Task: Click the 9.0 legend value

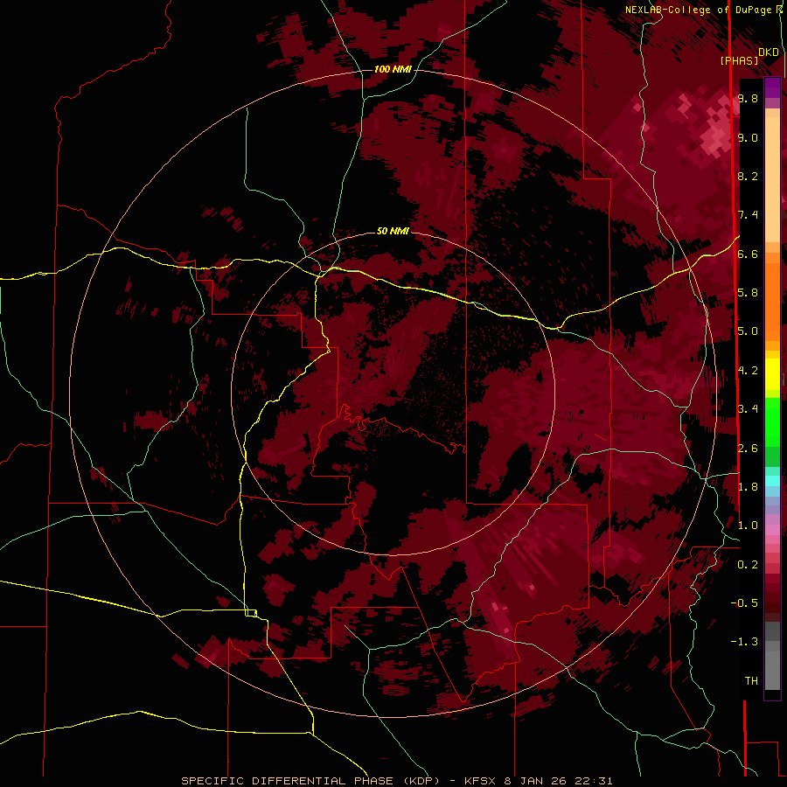Action: pyautogui.click(x=748, y=137)
